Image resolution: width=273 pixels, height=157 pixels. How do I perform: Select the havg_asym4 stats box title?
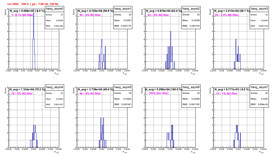(55, 87)
